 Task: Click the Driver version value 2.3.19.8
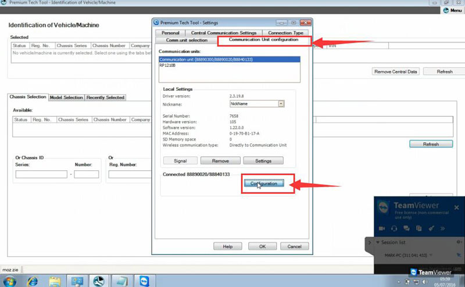coord(237,96)
